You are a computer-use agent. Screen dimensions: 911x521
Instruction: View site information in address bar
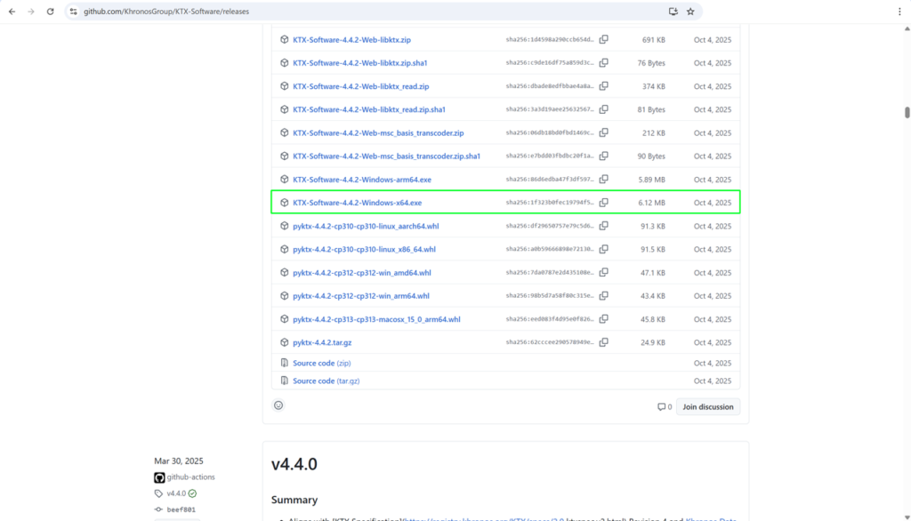pos(74,12)
